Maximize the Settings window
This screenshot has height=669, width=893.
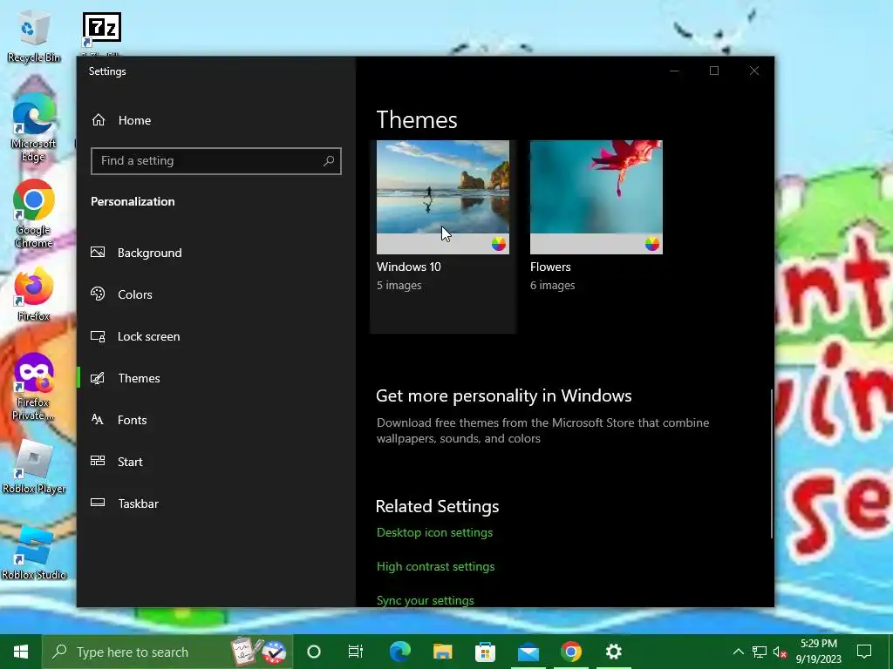pos(714,71)
